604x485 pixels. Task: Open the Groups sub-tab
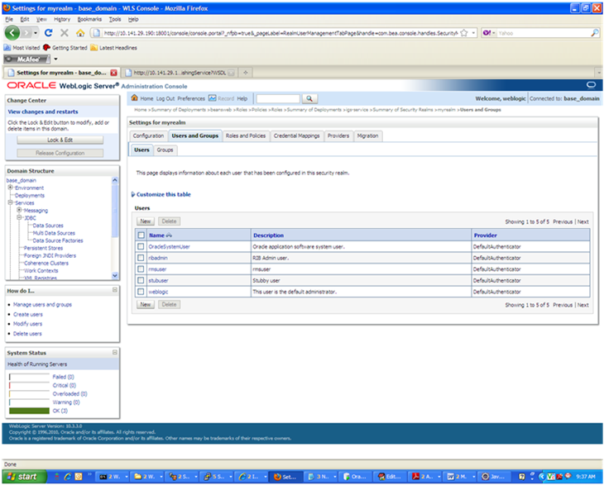click(165, 150)
